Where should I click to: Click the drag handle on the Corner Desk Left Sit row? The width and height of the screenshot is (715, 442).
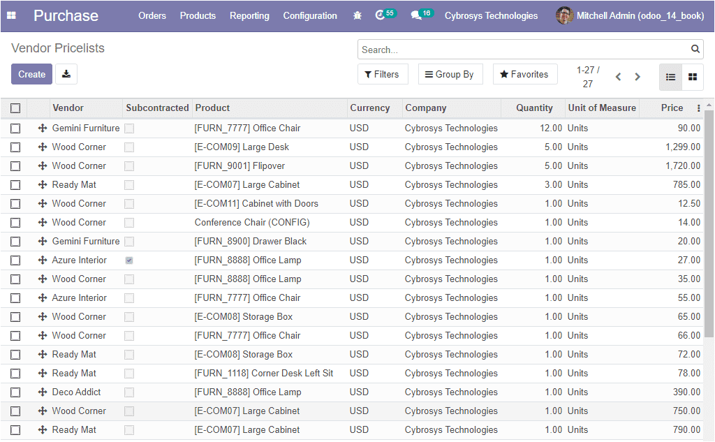(x=43, y=373)
